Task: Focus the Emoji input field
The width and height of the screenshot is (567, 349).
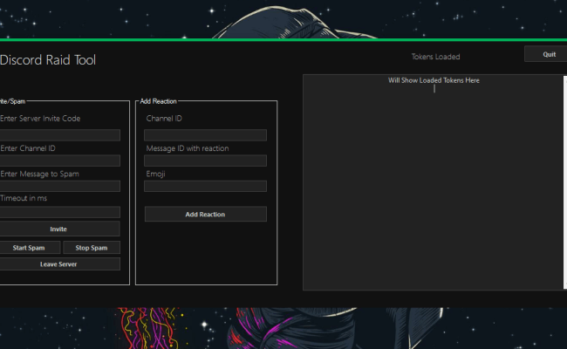Action: point(205,186)
